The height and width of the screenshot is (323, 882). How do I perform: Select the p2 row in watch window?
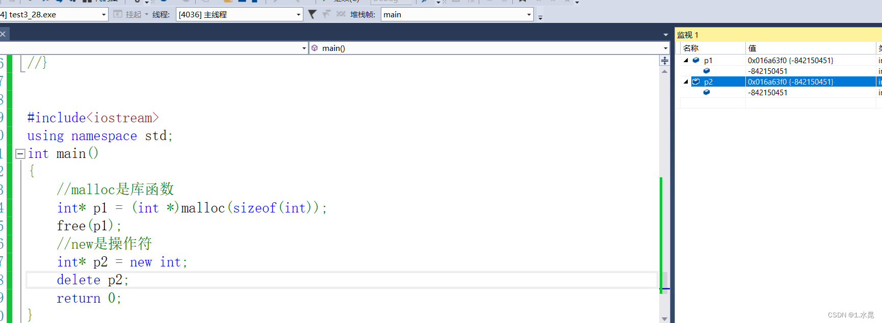[781, 82]
